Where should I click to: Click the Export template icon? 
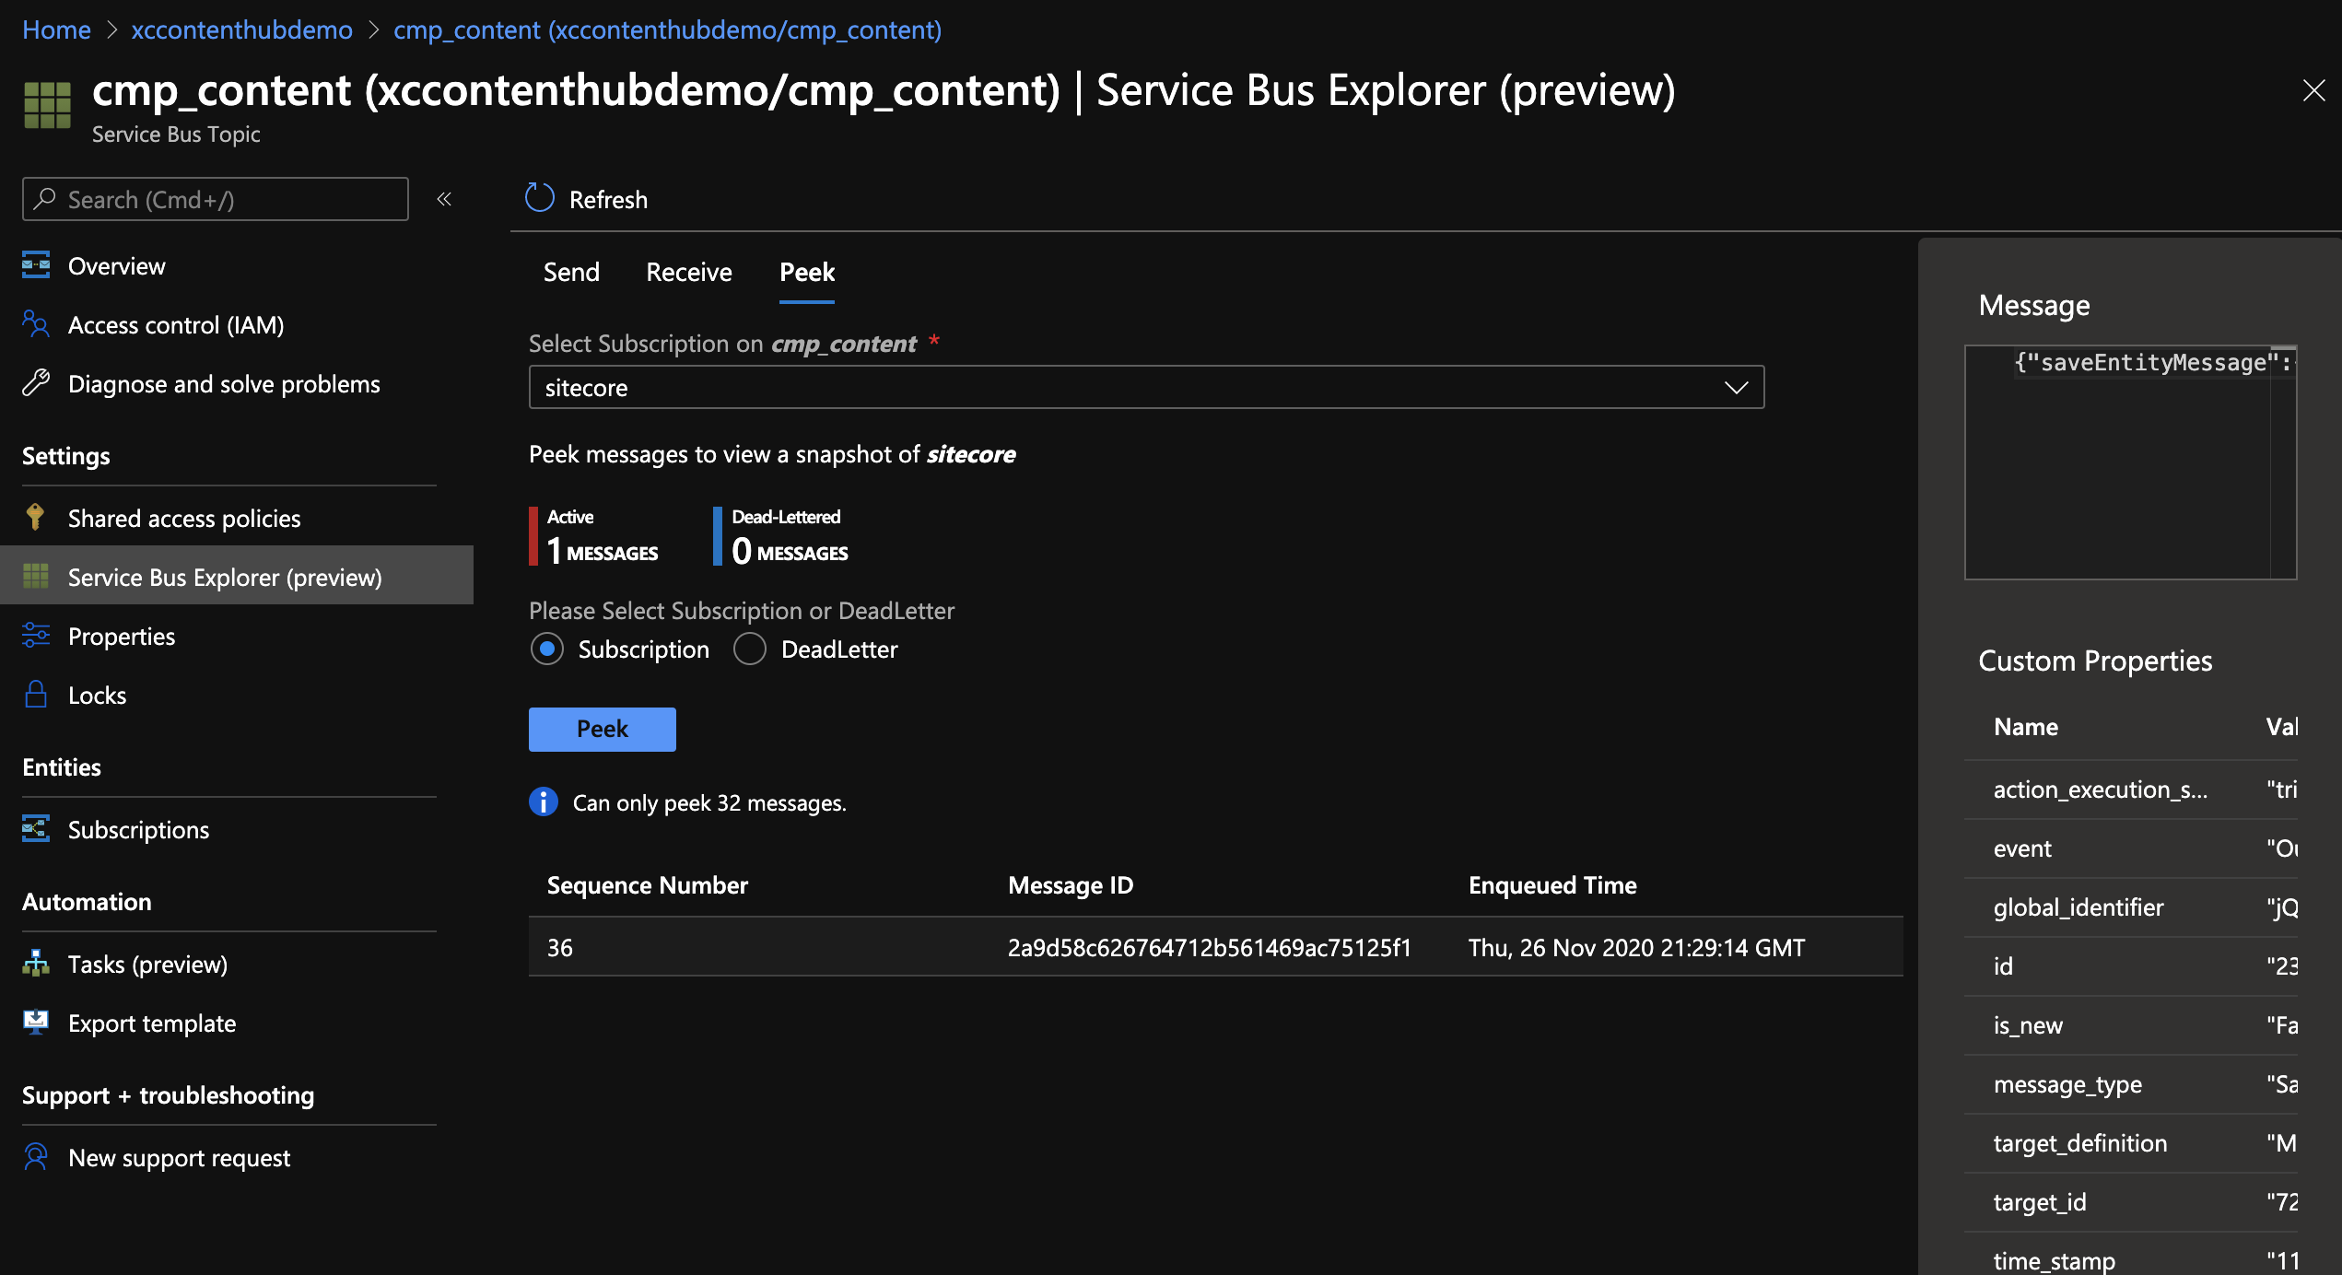pos(36,1023)
